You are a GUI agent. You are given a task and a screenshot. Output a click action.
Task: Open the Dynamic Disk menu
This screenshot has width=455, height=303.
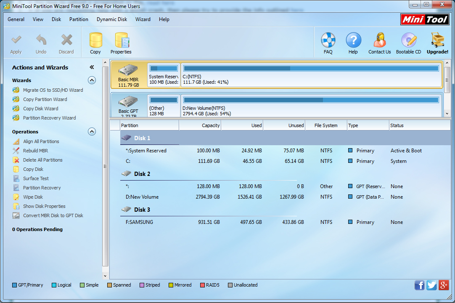click(112, 19)
